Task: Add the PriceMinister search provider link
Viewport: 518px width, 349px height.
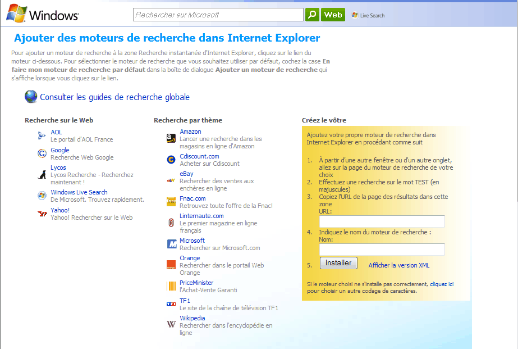Action: (196, 283)
